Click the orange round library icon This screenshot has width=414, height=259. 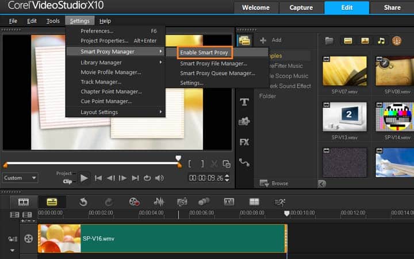click(397, 41)
